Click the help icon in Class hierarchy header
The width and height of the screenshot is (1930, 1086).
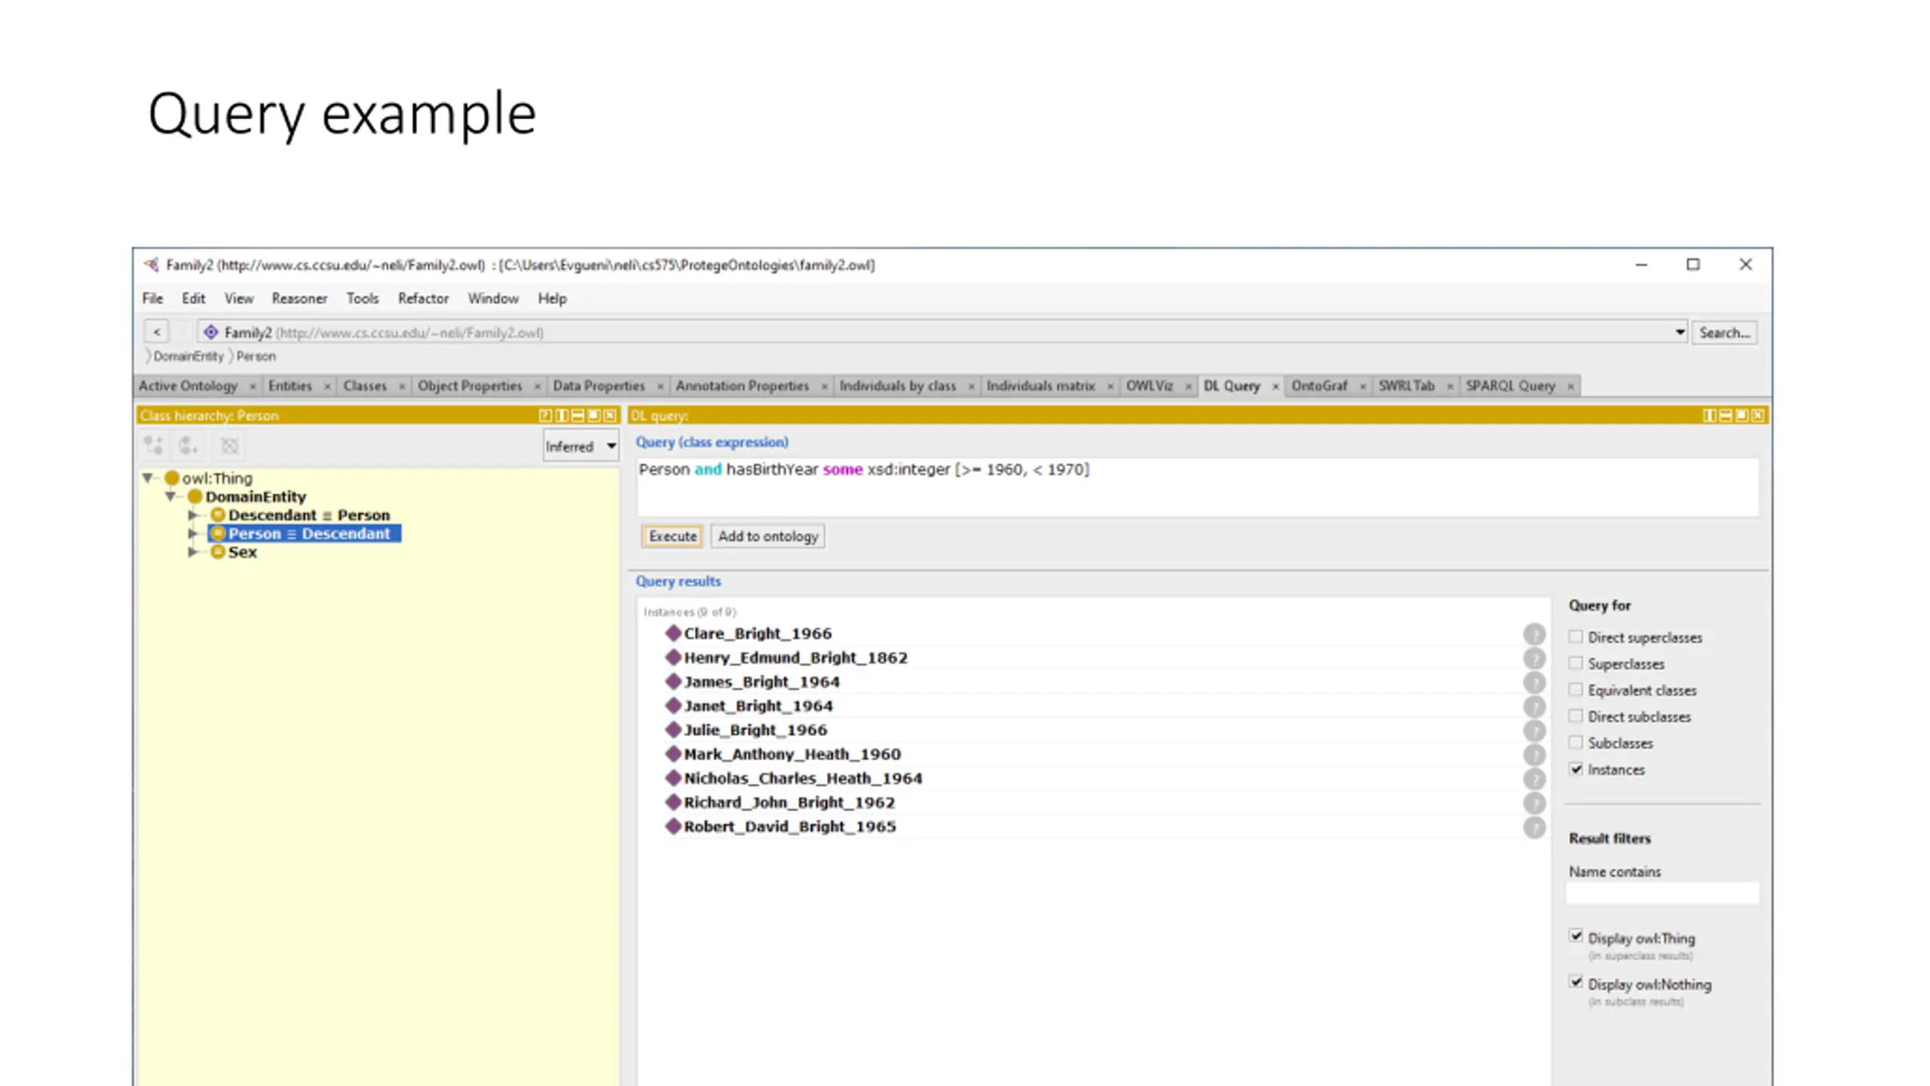click(545, 416)
